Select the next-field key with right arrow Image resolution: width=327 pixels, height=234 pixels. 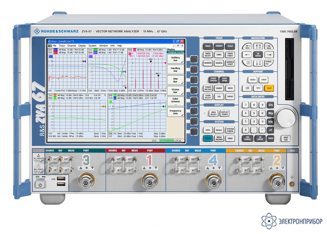269,46
